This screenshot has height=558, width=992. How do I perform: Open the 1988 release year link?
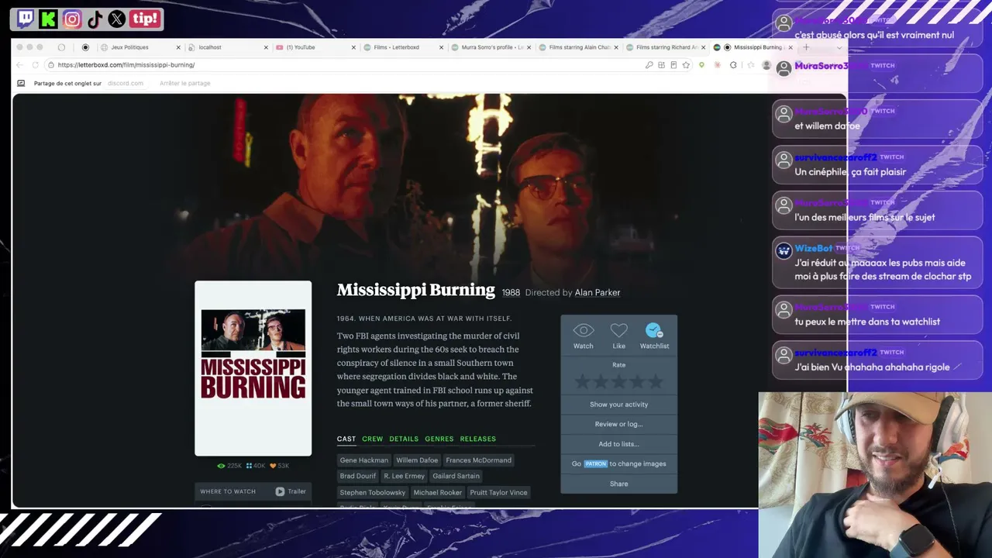(511, 293)
